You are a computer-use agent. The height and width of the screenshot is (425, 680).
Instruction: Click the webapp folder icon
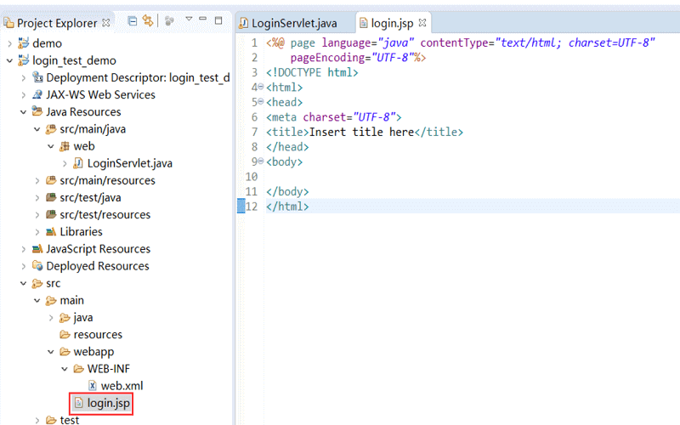[x=65, y=352]
